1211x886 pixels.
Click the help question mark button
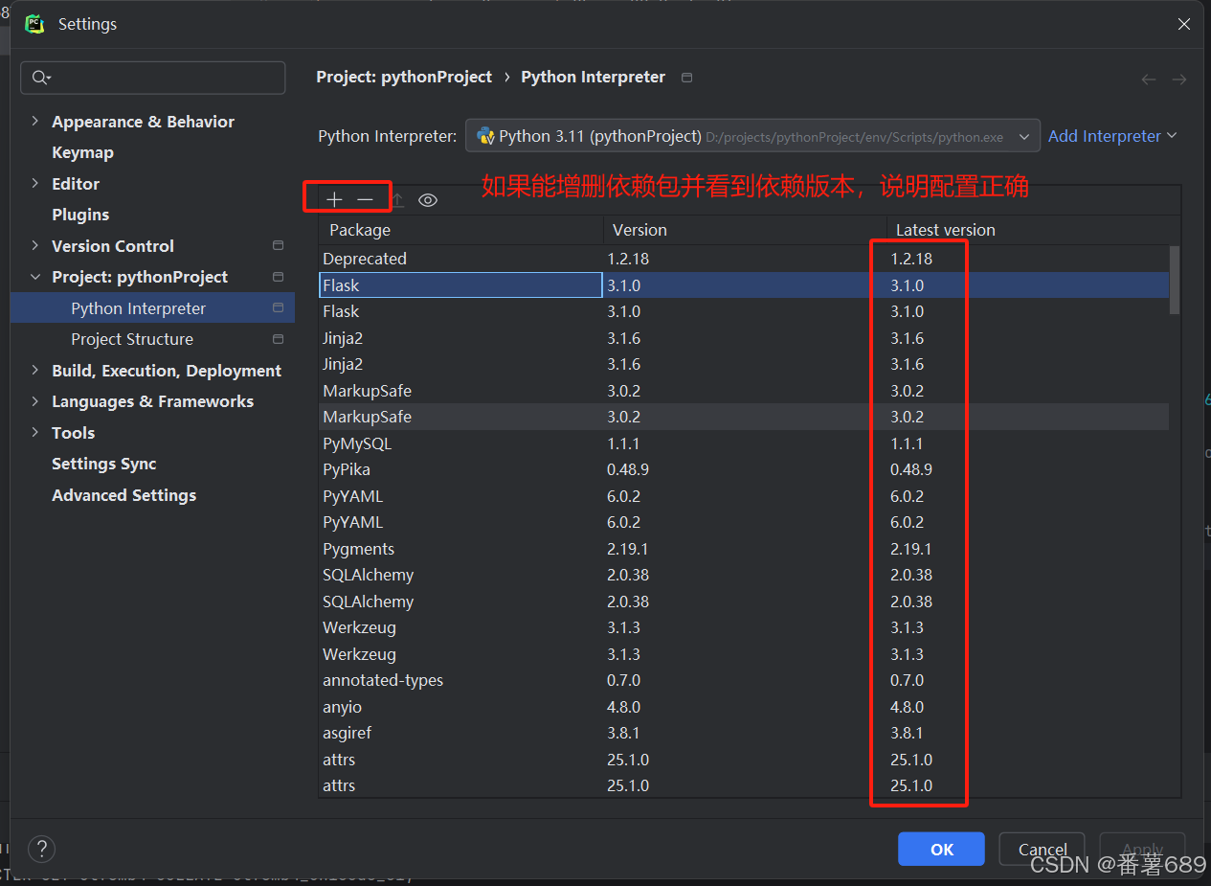click(41, 849)
